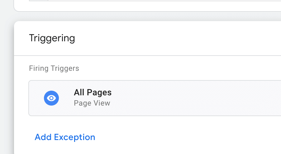
Task: Click the Page View trigger type text
Action: pos(92,103)
